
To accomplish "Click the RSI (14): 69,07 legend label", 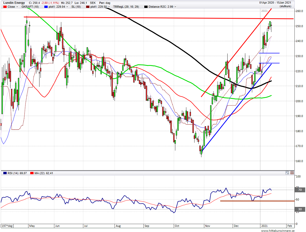I will pos(17,173).
